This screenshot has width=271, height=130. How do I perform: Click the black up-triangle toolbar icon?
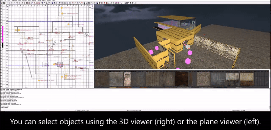coord(135,3)
